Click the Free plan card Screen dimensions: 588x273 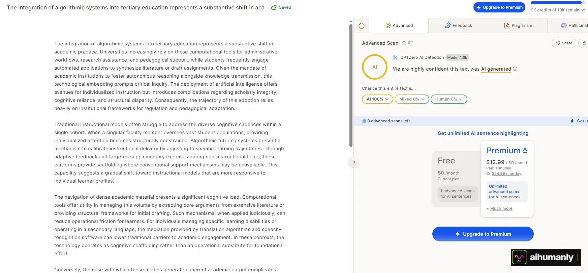coord(457,179)
